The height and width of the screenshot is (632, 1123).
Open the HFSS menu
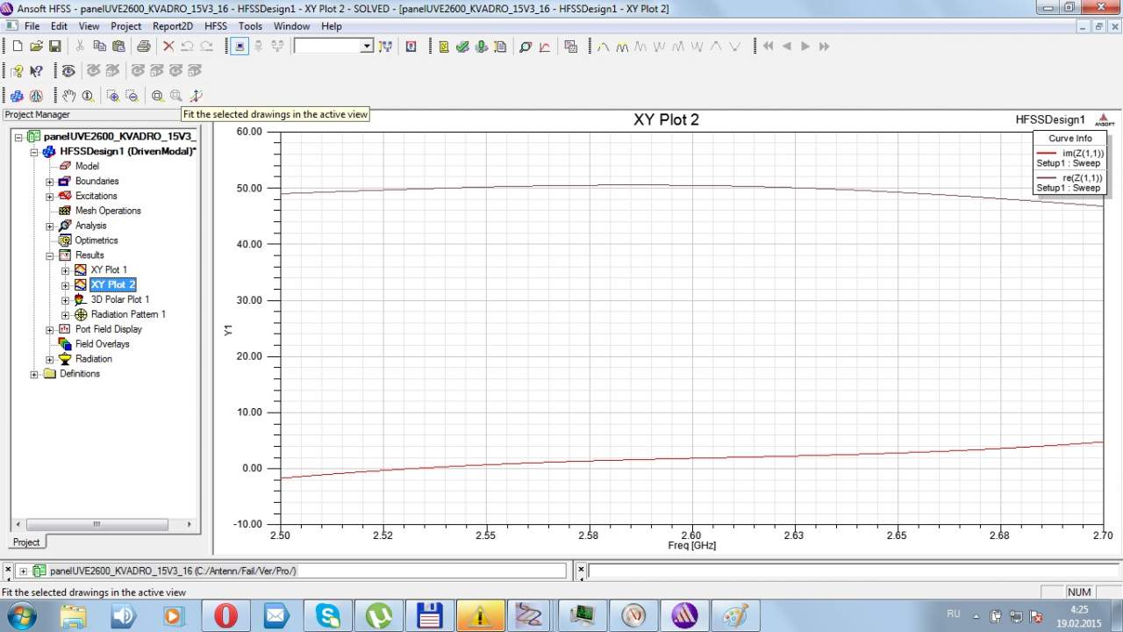215,26
